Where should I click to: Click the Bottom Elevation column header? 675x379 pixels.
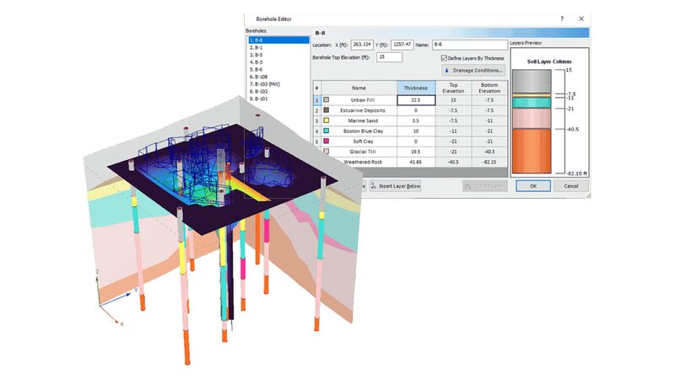[x=489, y=88]
